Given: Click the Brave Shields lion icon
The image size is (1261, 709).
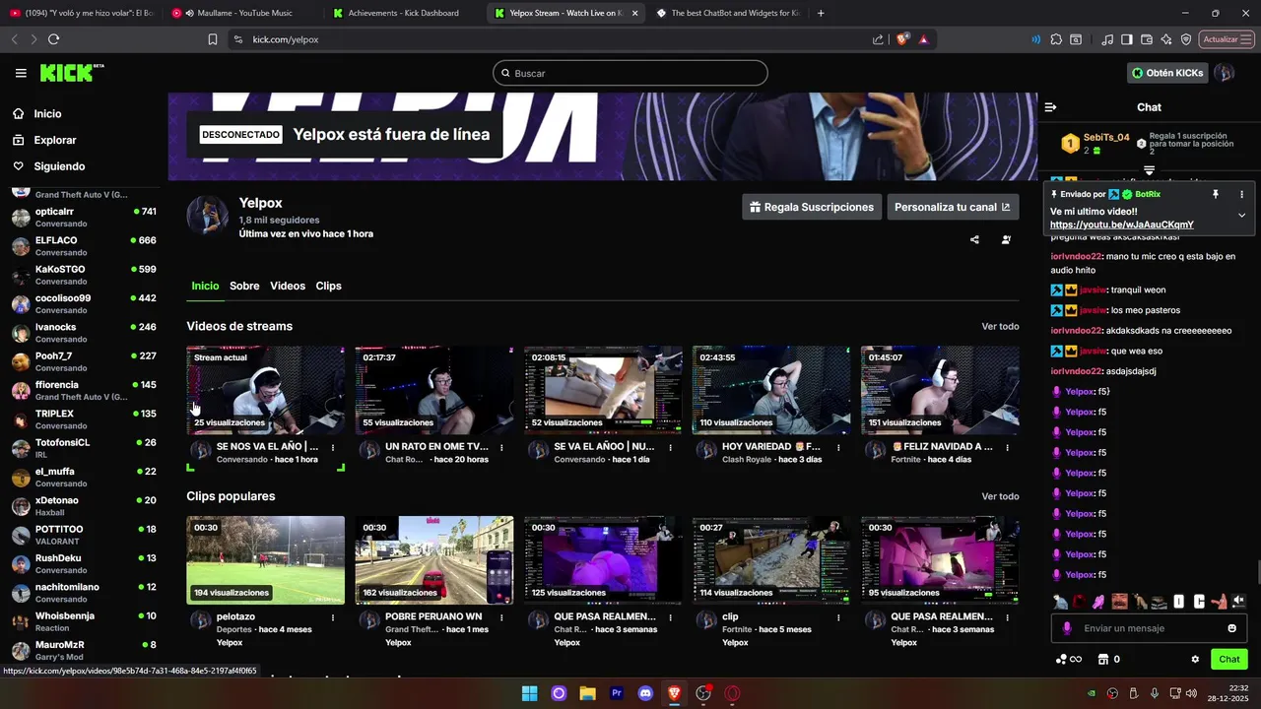Looking at the screenshot, I should point(901,39).
